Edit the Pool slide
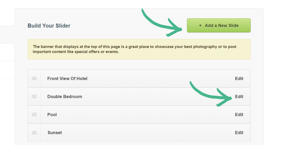This screenshot has width=286, height=145. [x=239, y=115]
